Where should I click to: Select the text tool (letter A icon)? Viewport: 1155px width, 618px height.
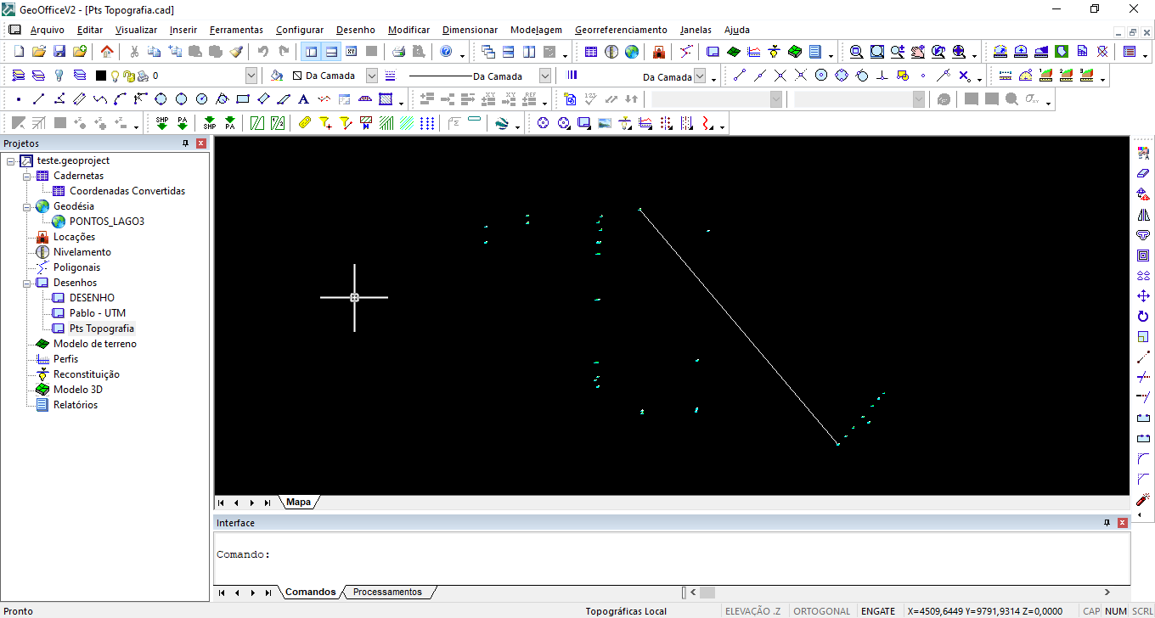(x=303, y=99)
